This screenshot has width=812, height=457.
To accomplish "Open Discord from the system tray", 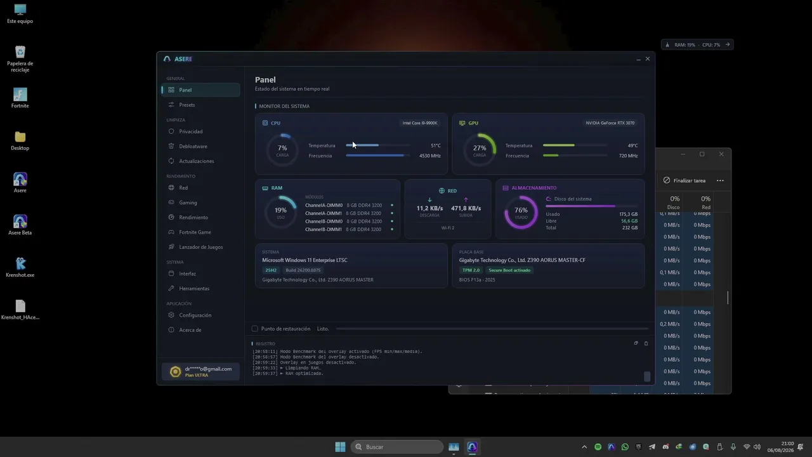I will click(x=665, y=447).
